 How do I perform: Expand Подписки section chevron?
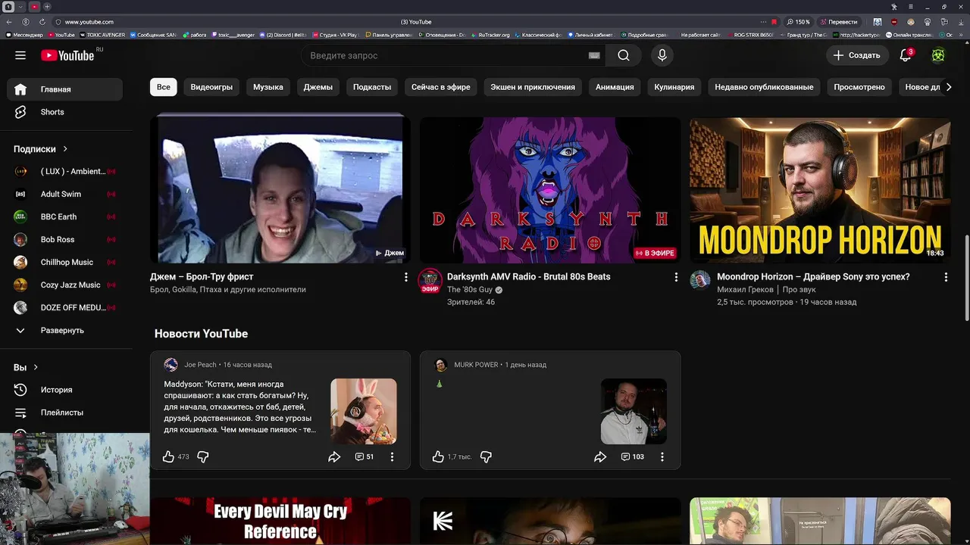tap(65, 149)
